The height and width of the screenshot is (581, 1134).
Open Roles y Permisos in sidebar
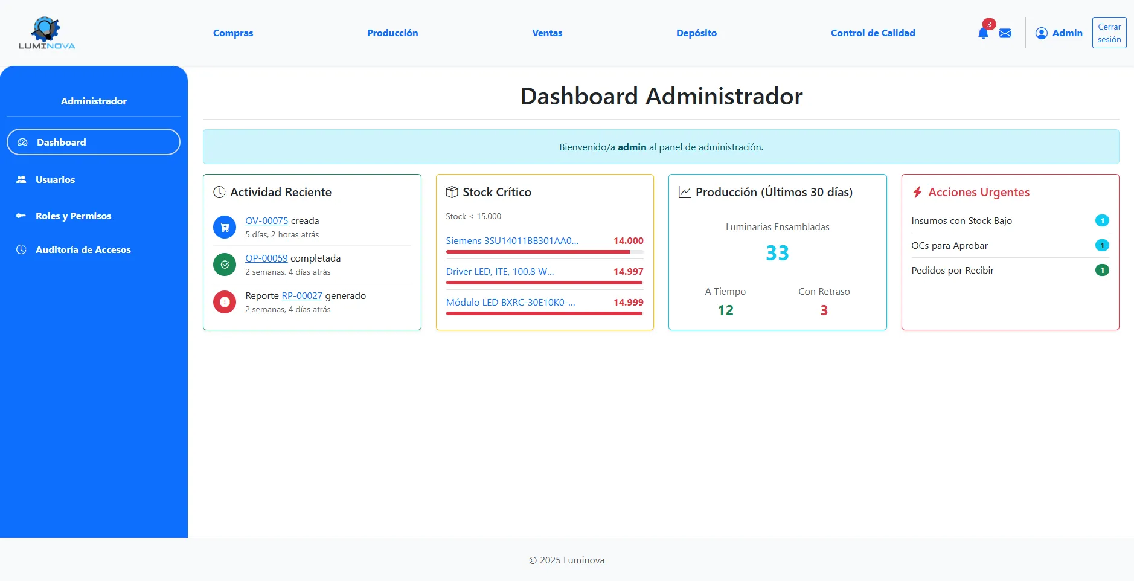click(x=73, y=216)
